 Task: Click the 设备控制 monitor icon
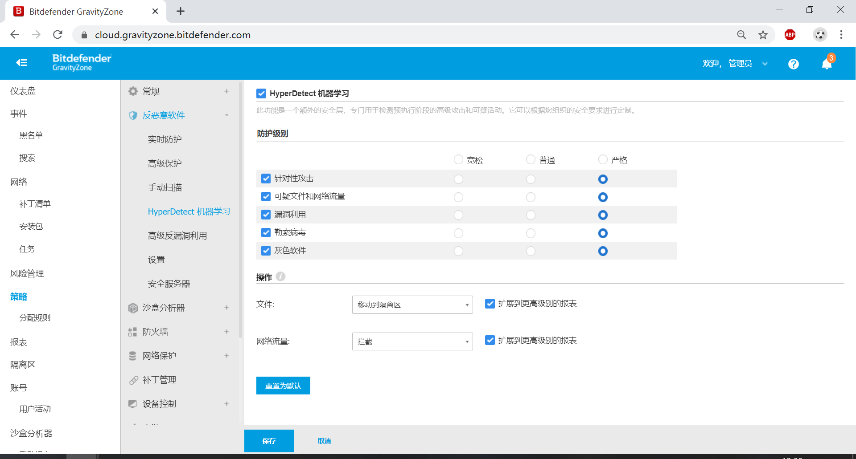tap(133, 404)
